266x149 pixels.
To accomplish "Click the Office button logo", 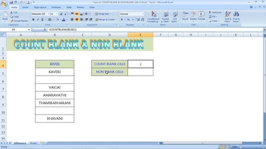I will tap(4, 4).
